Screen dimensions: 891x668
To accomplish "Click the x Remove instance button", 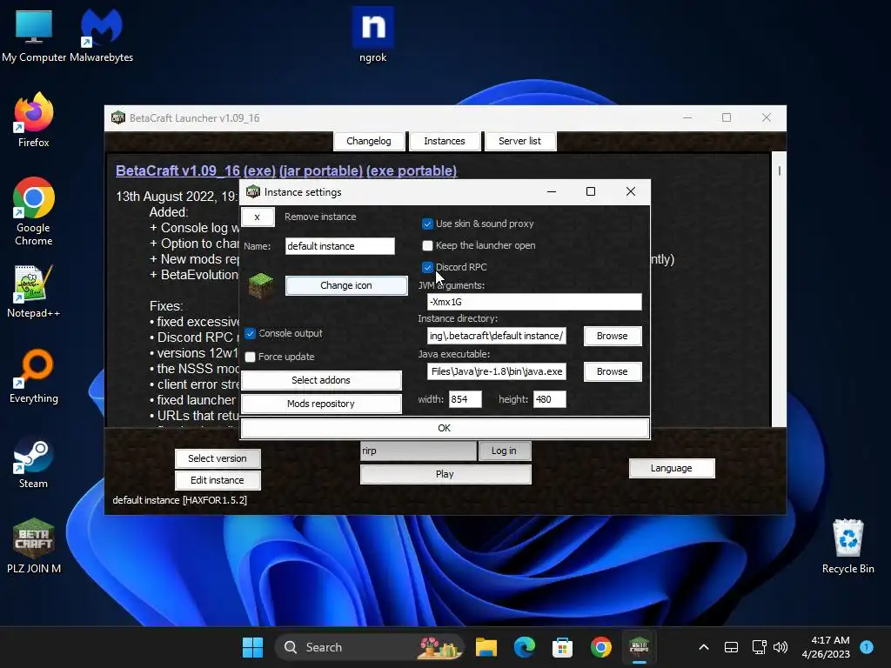I will (x=258, y=217).
